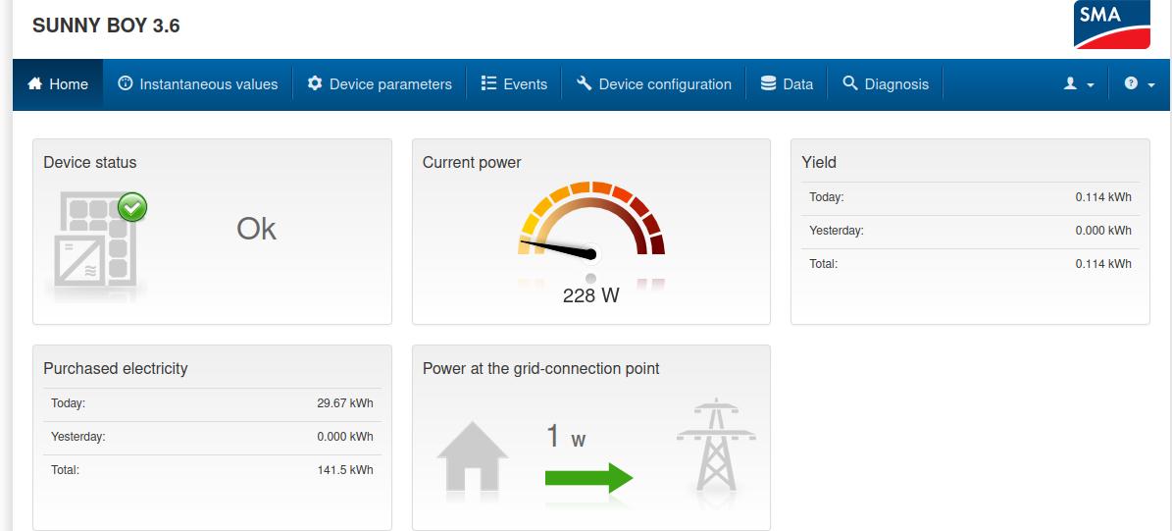Switch to the Events tab
The image size is (1172, 531).
514,84
